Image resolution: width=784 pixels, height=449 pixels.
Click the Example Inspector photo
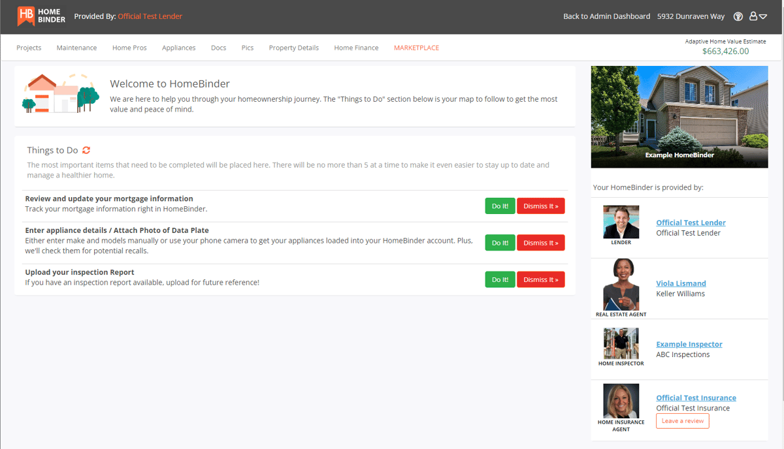tap(621, 344)
